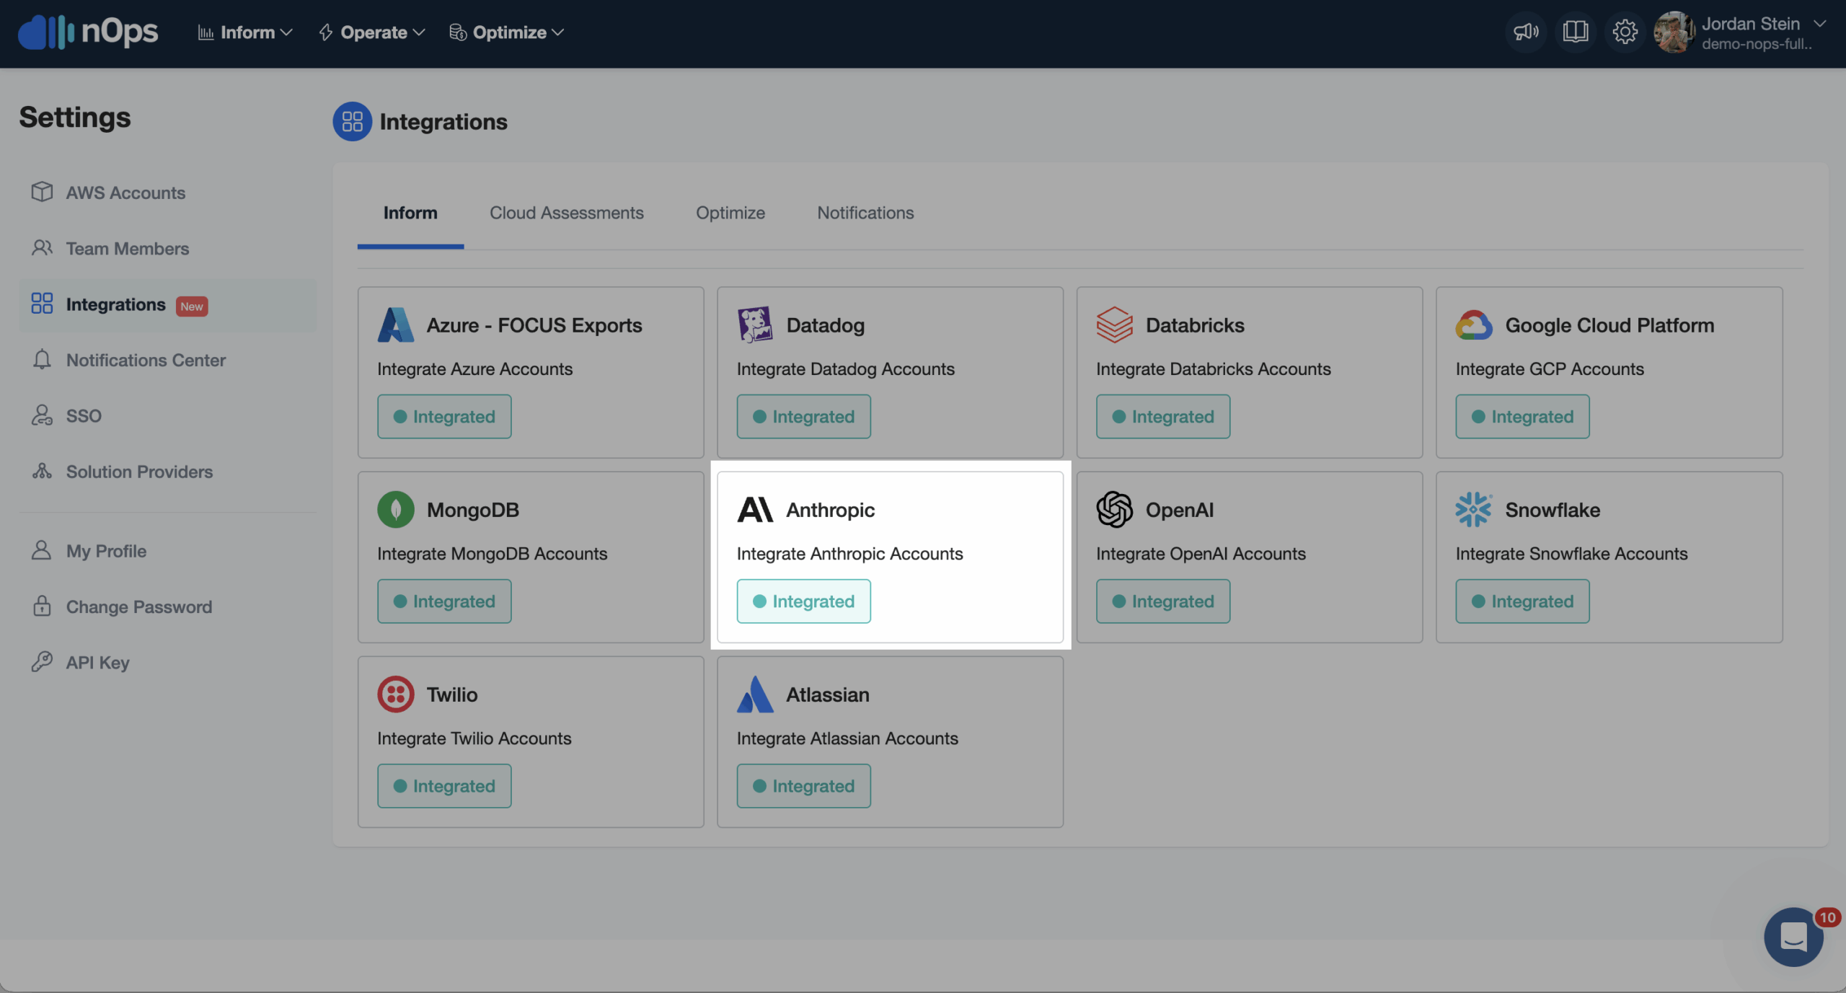Click the 'Integrate Snowflake Accounts' text

point(1571,554)
